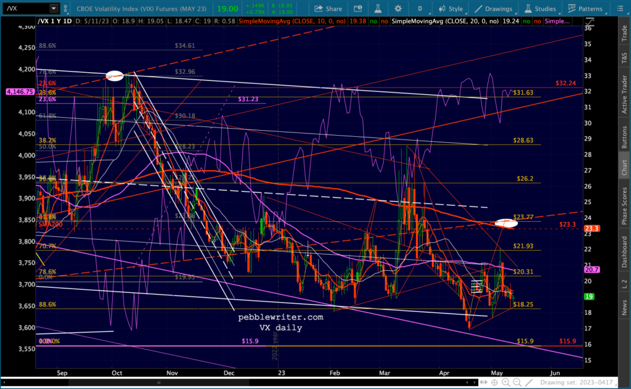
Task: Click the $31.63 yellow level label
Action: pyautogui.click(x=523, y=92)
